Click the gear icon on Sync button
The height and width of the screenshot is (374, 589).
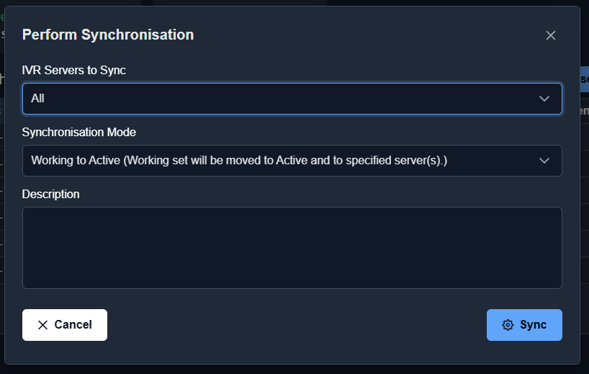pos(508,325)
